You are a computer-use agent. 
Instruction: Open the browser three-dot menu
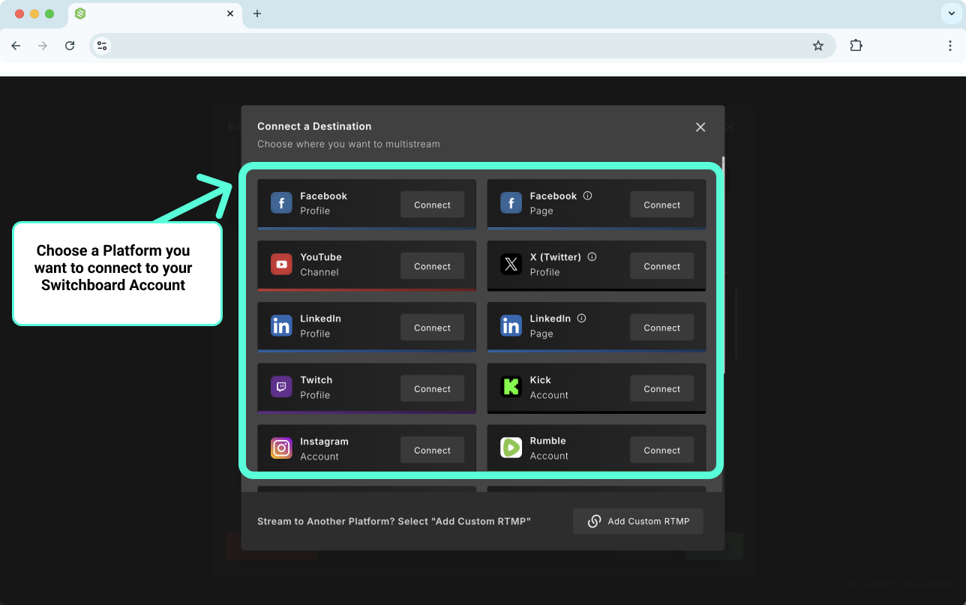(x=950, y=46)
